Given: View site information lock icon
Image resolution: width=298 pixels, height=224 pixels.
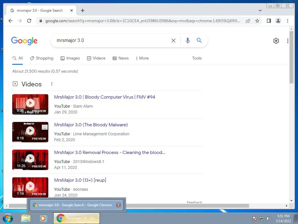Looking at the screenshot, I should pos(41,21).
